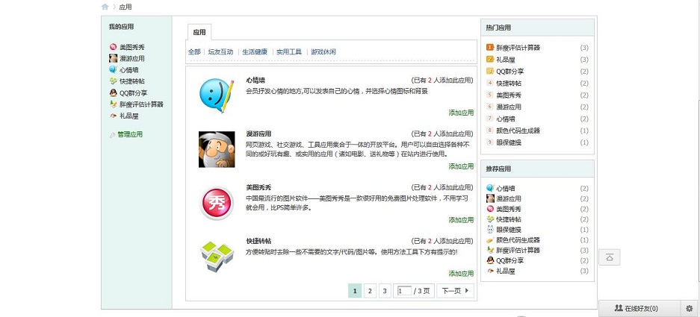This screenshot has height=317, width=700.
Task: Click the 漫游应用 icon in Recommended apps
Action: coord(490,198)
